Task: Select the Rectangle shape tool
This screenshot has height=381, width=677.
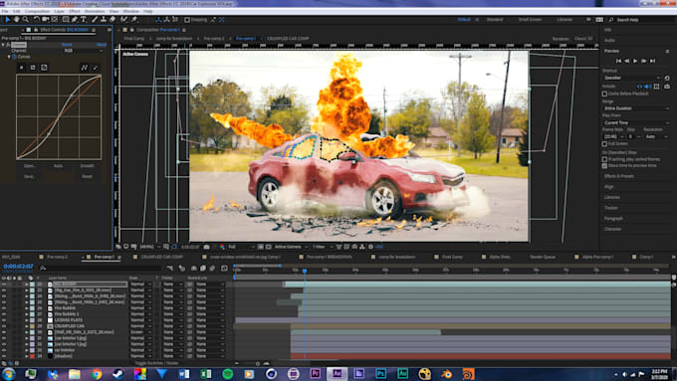Action: tap(65, 20)
